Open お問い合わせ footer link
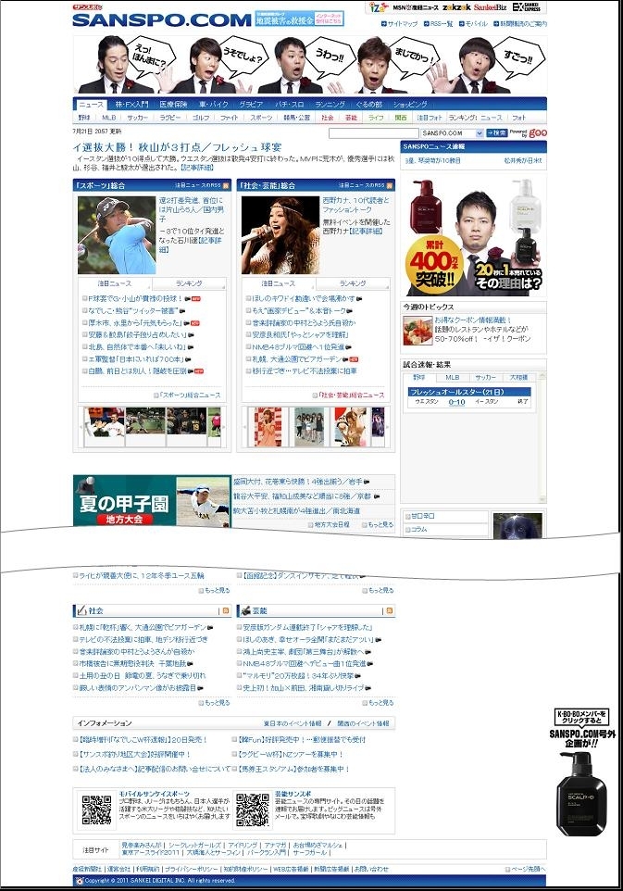The image size is (623, 891). [x=371, y=869]
